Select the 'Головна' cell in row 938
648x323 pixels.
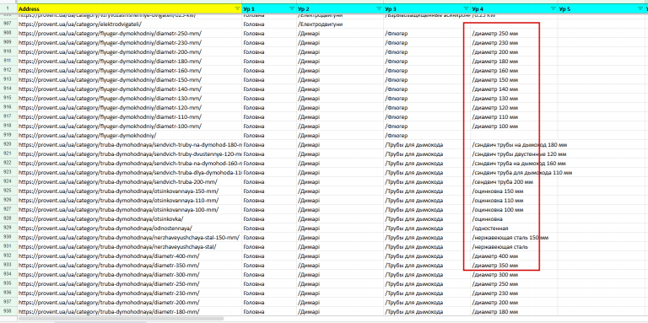point(269,312)
